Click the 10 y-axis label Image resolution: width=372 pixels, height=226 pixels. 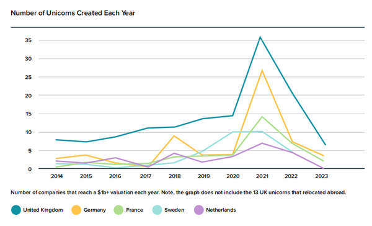point(29,132)
